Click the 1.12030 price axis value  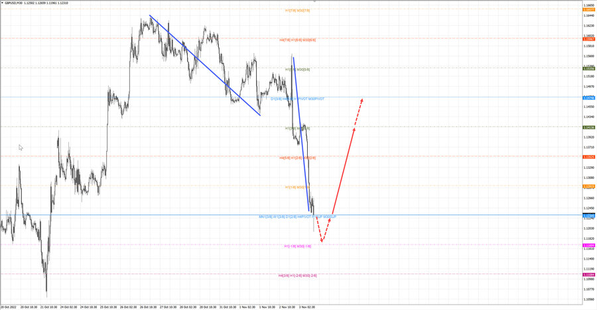[x=588, y=229]
